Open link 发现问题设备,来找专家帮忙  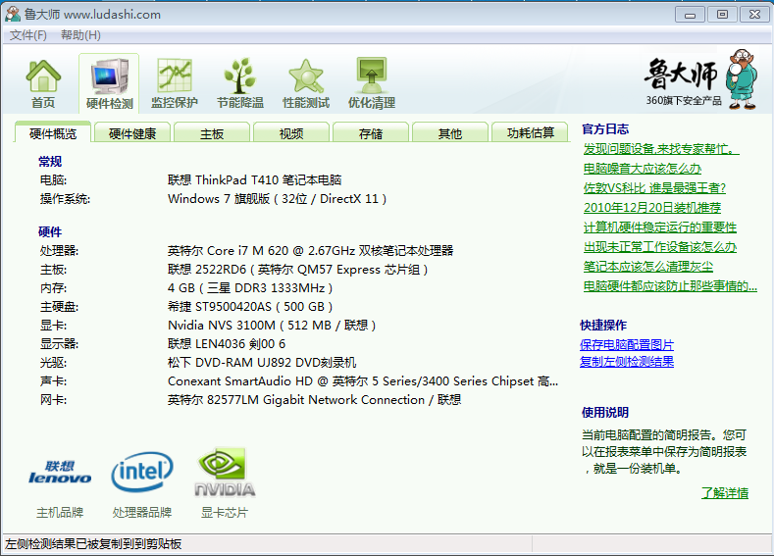click(x=661, y=148)
